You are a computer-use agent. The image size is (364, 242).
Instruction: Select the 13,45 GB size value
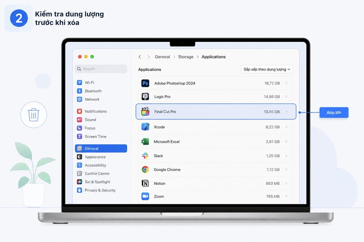tap(272, 112)
